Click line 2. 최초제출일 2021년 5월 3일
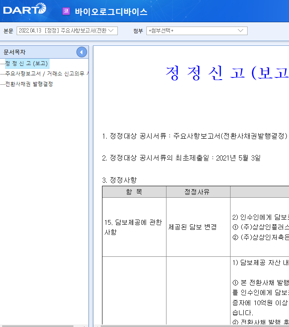Screen dimensions: 289x327 coord(181,158)
